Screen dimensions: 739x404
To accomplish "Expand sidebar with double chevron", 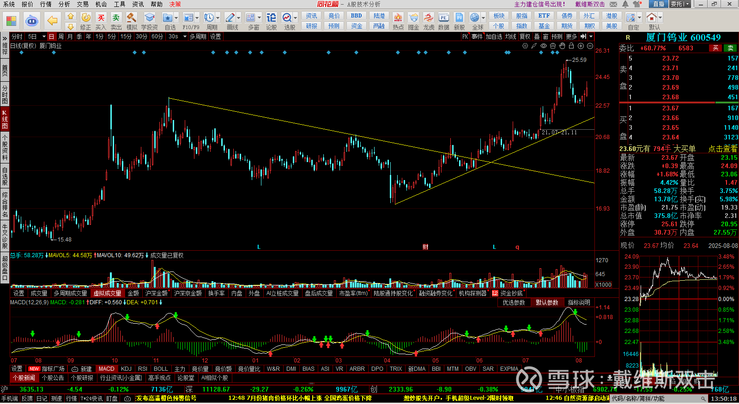I will click(x=5, y=38).
